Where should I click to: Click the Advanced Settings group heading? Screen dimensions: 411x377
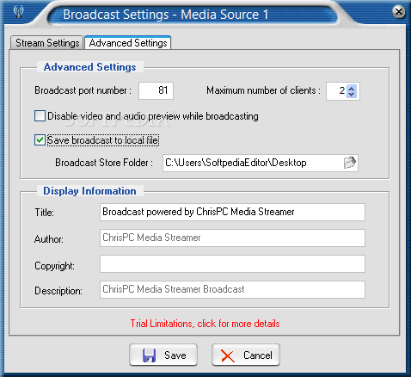(90, 67)
